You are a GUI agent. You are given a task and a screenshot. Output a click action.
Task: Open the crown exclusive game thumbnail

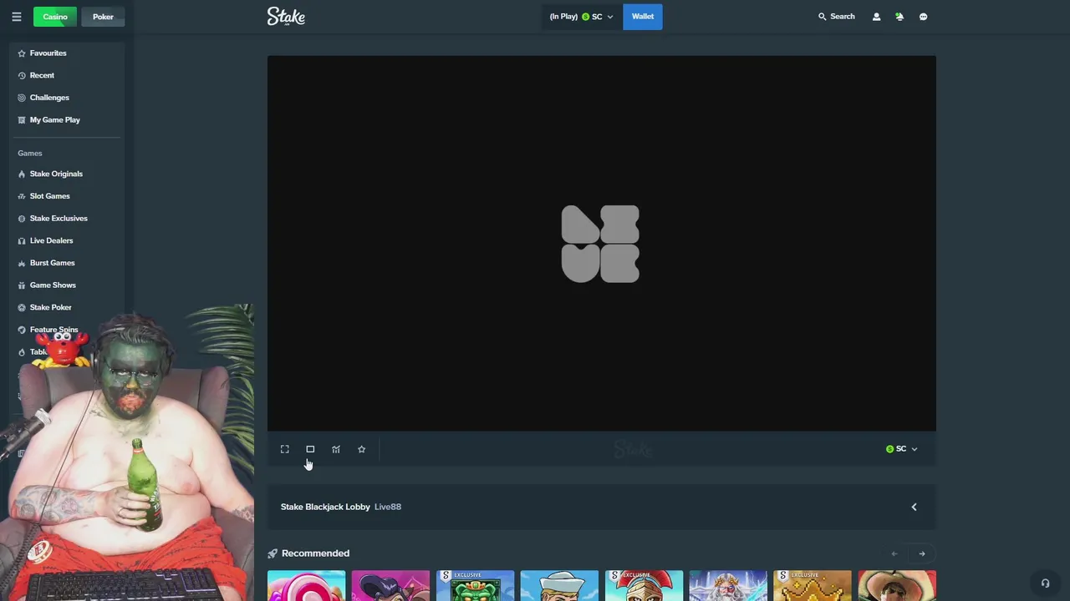pos(813,586)
